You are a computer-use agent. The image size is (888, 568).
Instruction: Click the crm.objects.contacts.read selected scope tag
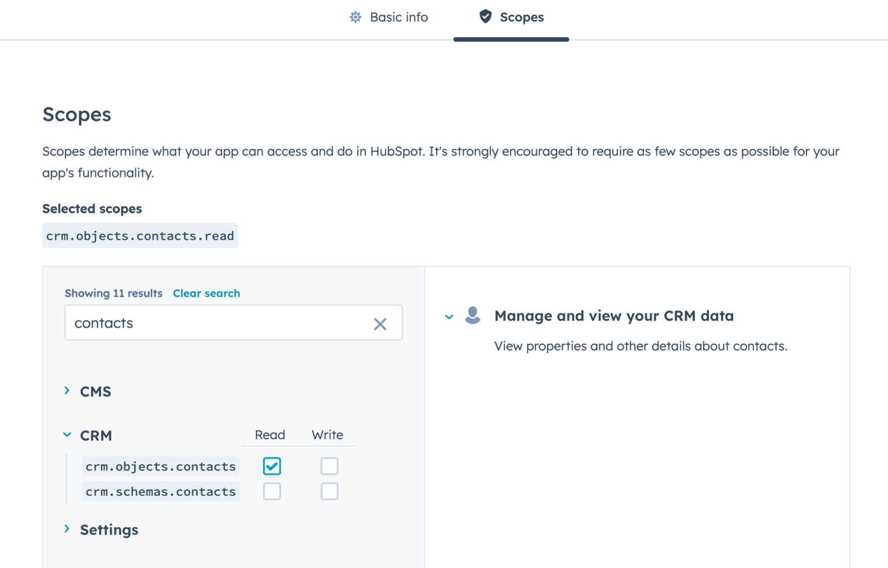point(140,236)
